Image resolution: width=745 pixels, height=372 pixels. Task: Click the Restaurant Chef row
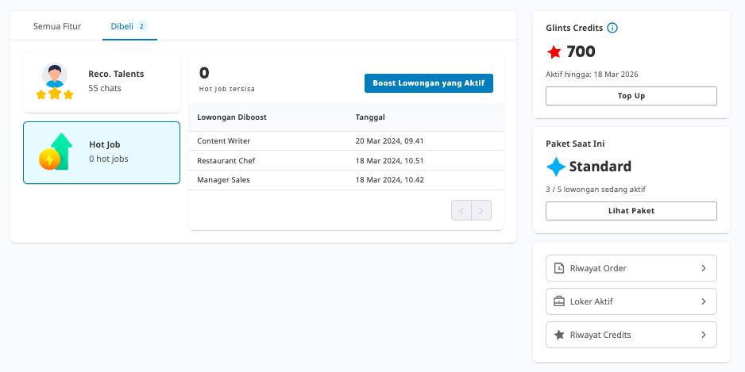click(x=346, y=160)
